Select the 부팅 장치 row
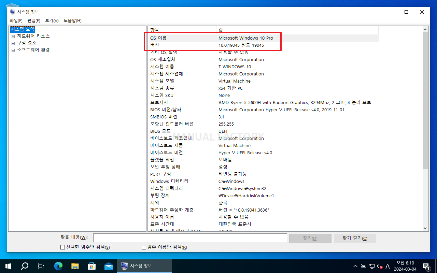Screen dimensions: 437x273 (x=263, y=196)
